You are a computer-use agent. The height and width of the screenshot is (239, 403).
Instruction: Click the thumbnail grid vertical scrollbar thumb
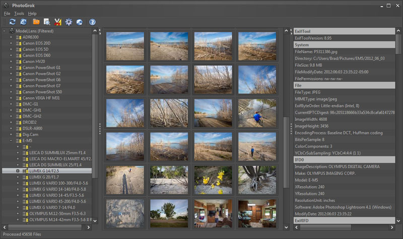point(286,152)
